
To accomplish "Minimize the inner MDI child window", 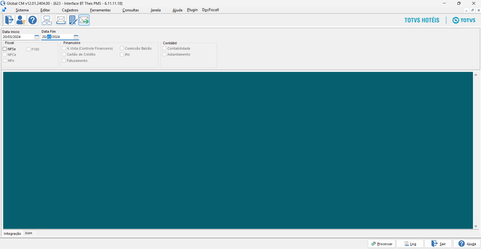I will pos(466,10).
